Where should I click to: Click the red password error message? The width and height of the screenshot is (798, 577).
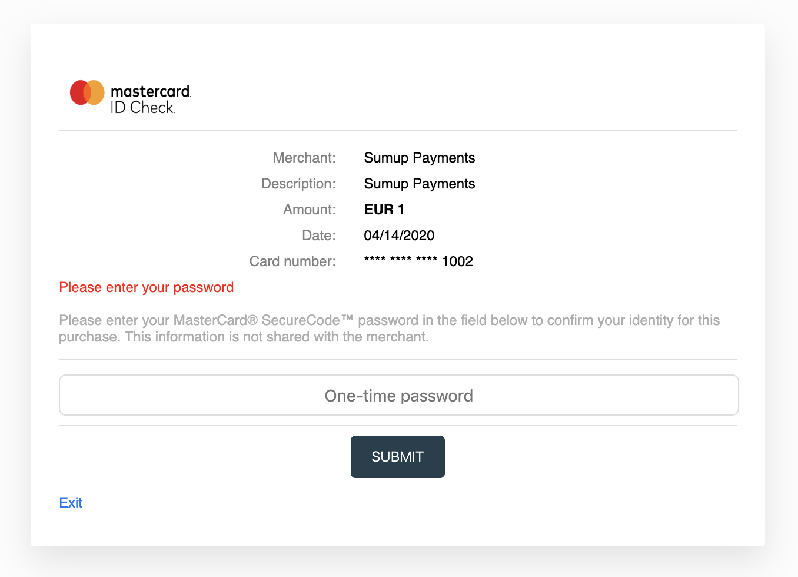click(147, 287)
